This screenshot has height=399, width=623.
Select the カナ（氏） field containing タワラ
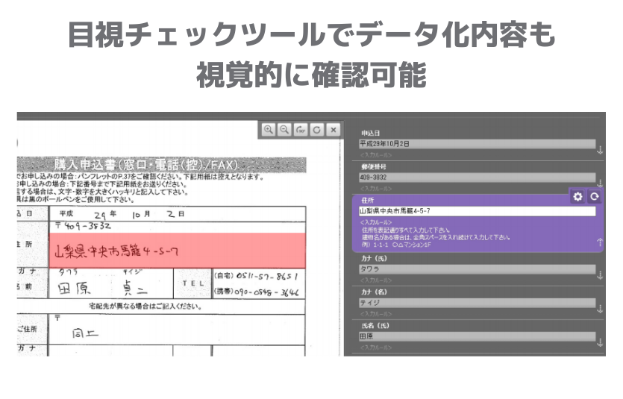tap(477, 268)
